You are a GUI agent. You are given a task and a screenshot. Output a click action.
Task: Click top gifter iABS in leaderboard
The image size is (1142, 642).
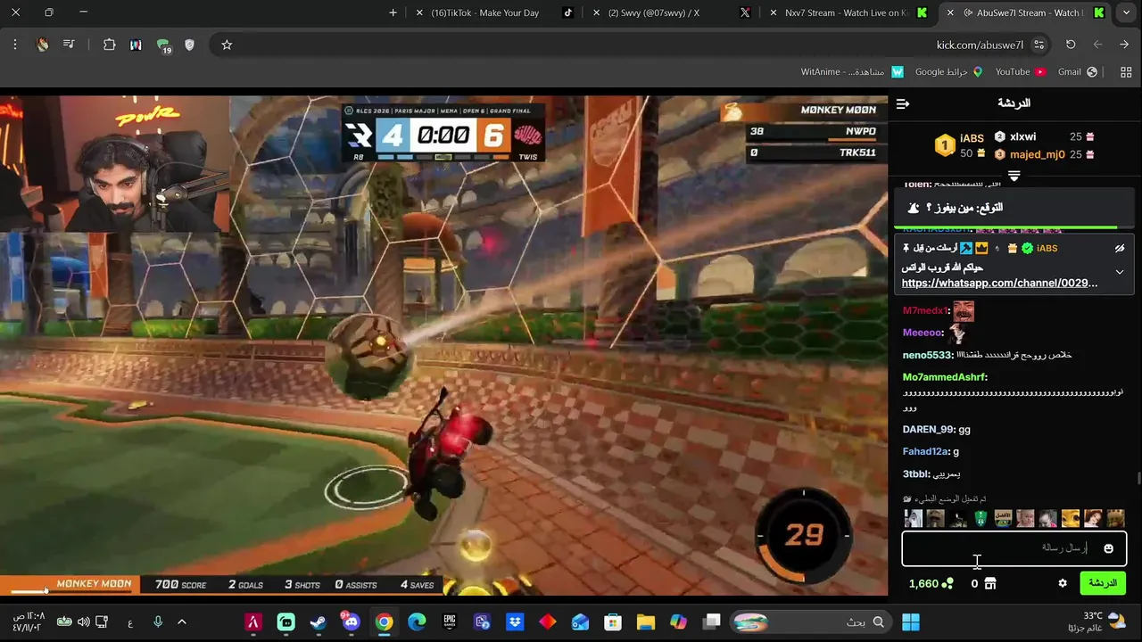972,138
